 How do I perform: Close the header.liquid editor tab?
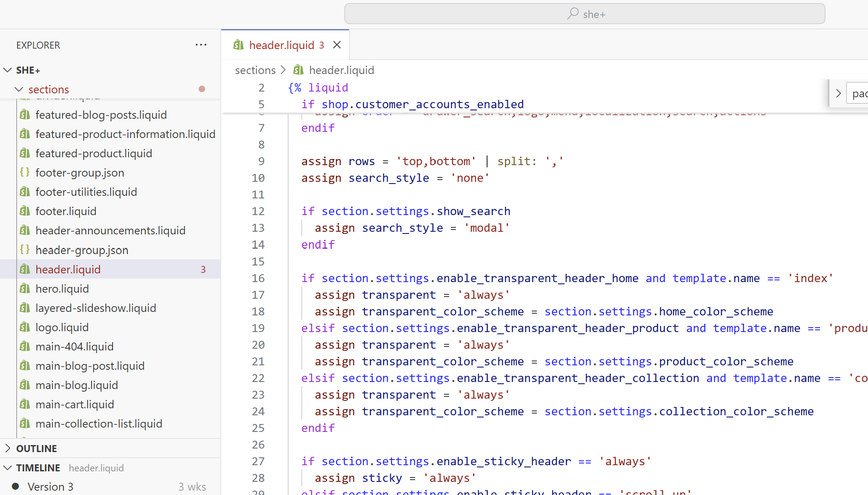point(337,45)
